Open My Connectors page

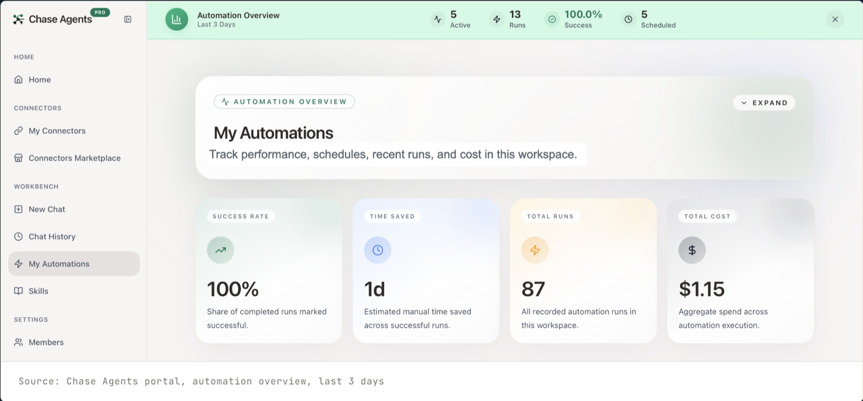74,131
